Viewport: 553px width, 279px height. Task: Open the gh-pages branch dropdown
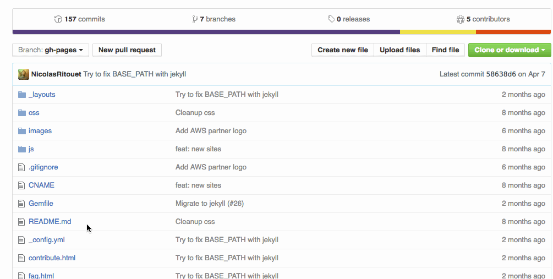click(x=51, y=50)
